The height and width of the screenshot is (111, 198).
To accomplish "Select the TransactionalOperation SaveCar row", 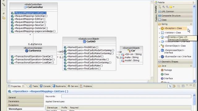I will [32, 56].
